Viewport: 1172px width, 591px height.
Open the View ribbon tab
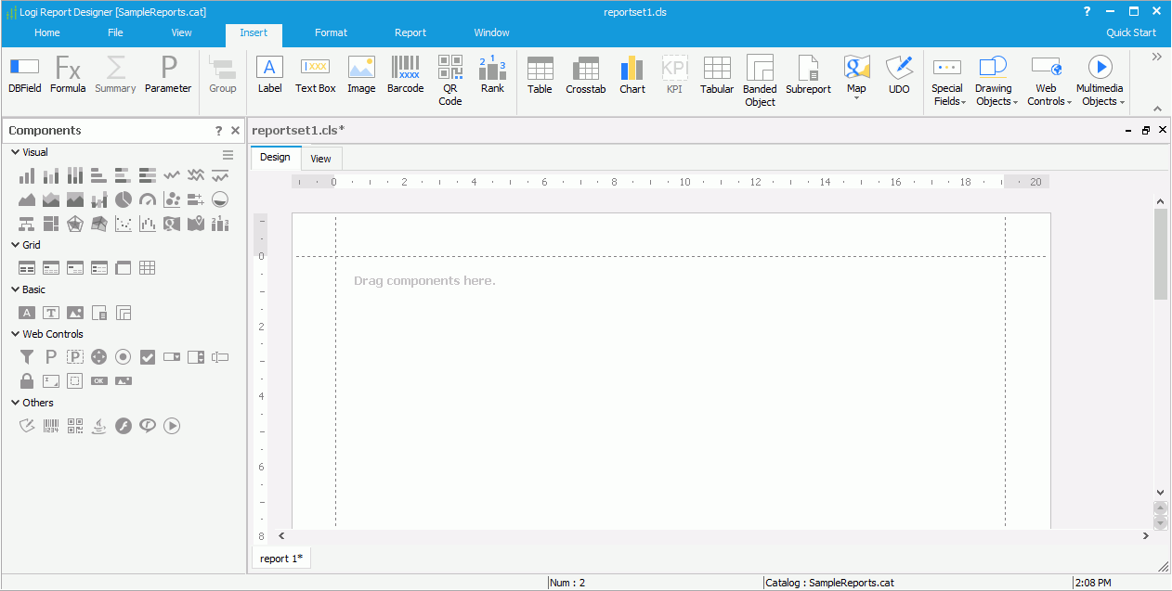coord(182,32)
